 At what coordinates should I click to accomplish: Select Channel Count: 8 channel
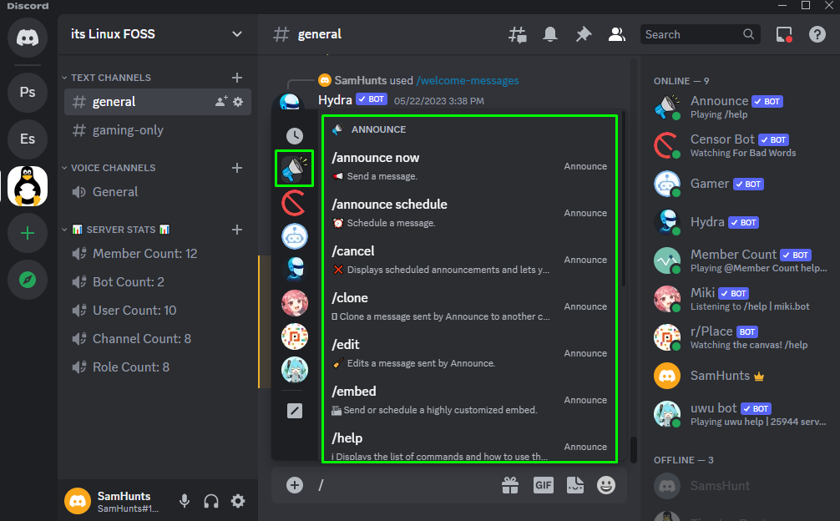[158, 338]
